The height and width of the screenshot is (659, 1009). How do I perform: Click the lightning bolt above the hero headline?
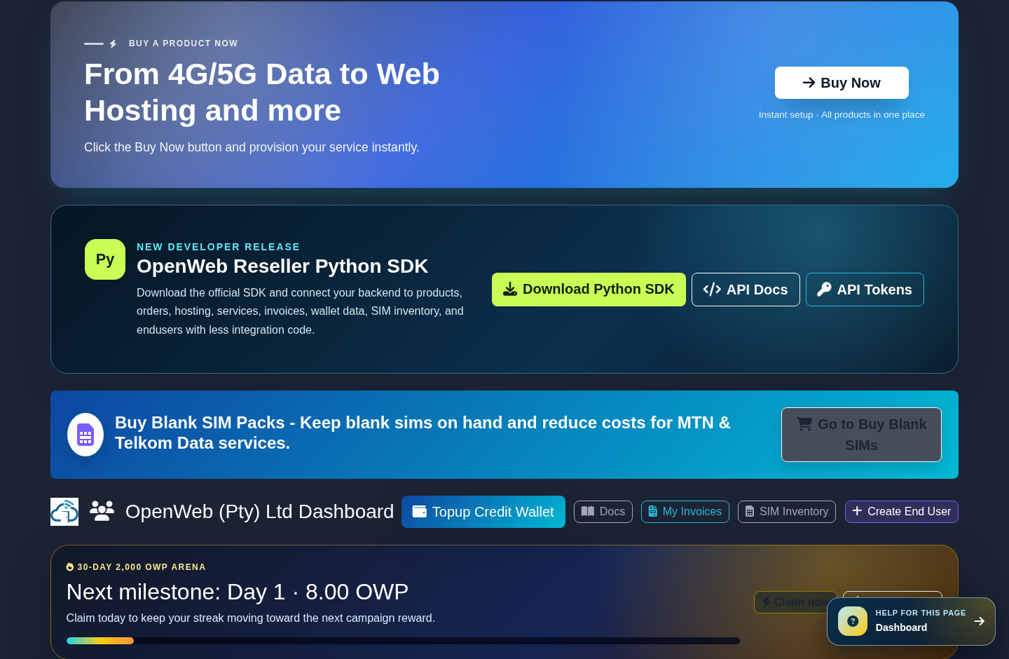[x=113, y=43]
